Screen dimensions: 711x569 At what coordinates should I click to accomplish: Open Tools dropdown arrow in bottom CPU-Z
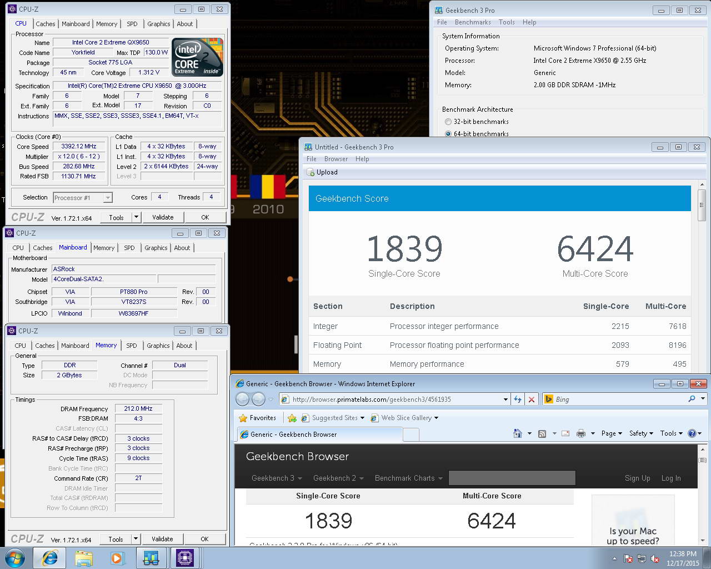(x=136, y=539)
